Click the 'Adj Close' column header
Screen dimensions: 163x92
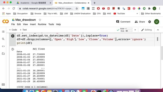39,49
